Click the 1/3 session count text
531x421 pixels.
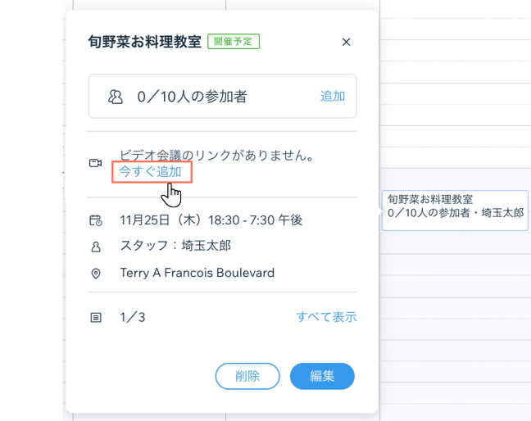(133, 317)
